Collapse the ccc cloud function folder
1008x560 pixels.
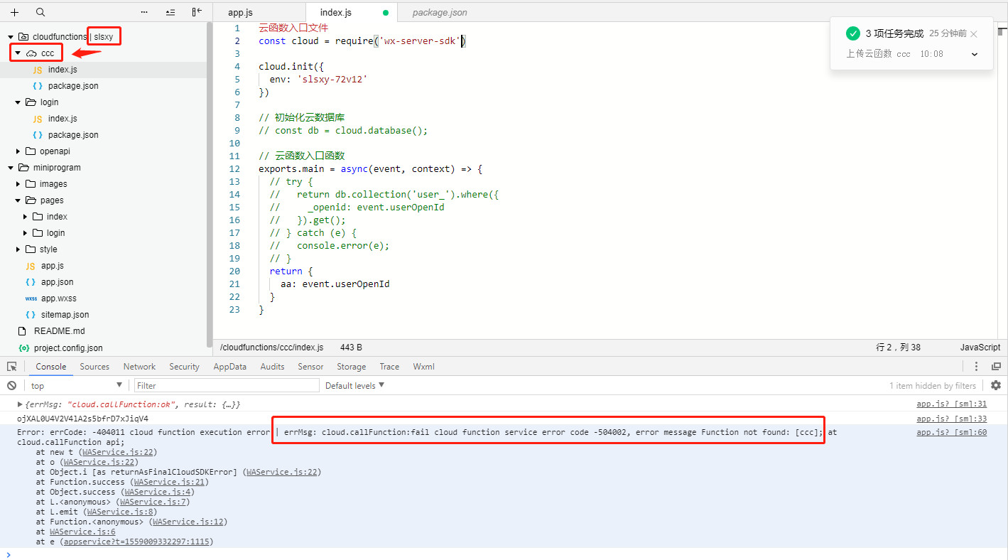pyautogui.click(x=18, y=53)
